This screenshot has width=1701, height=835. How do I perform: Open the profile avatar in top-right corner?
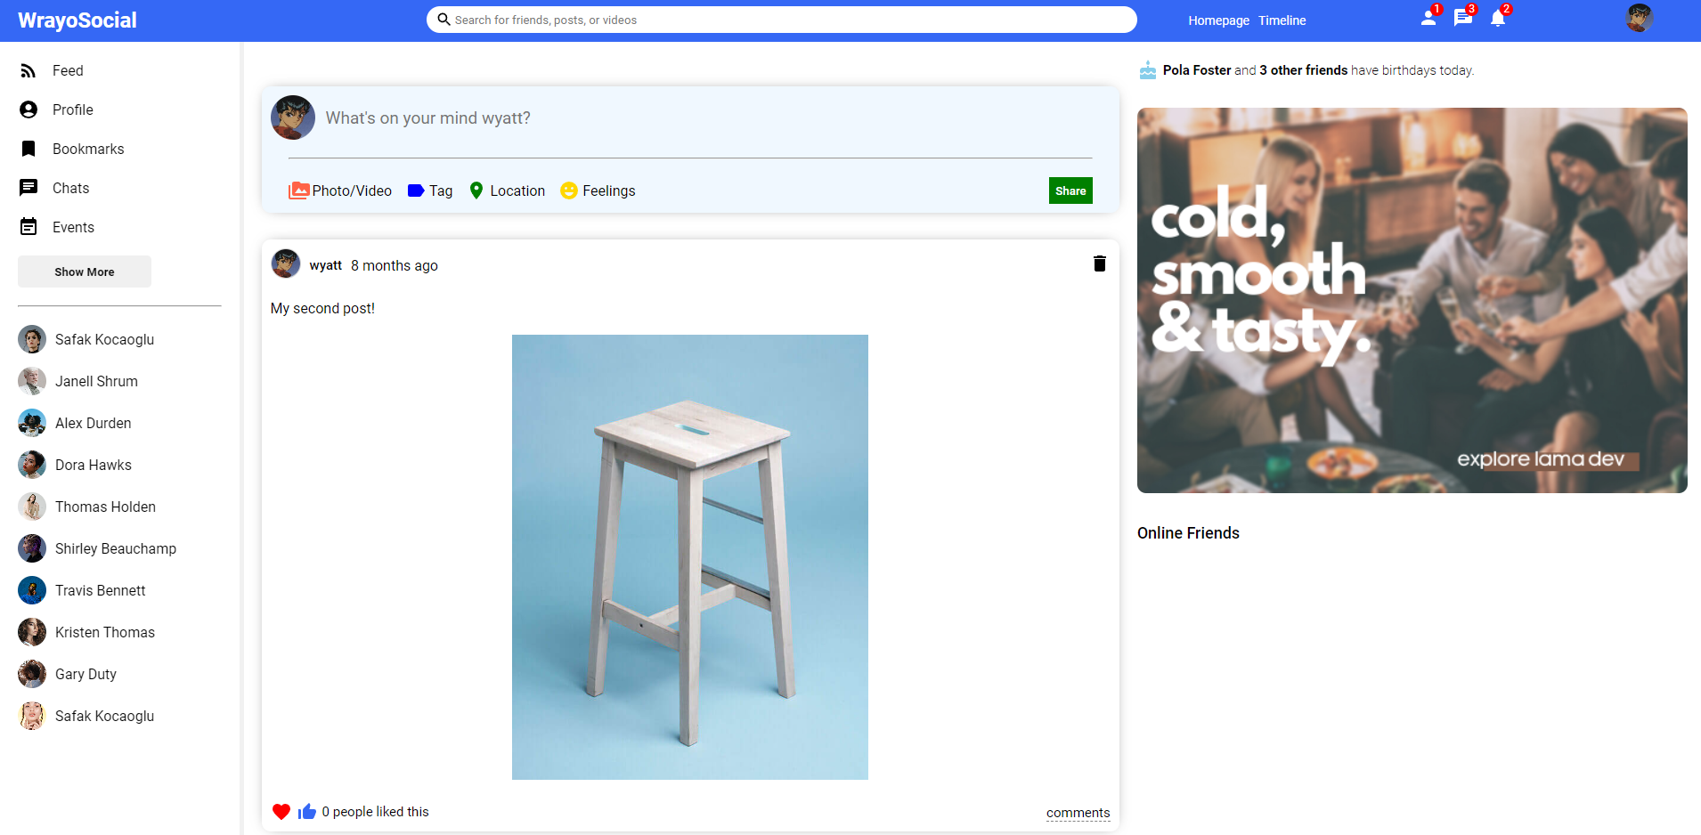pyautogui.click(x=1639, y=19)
